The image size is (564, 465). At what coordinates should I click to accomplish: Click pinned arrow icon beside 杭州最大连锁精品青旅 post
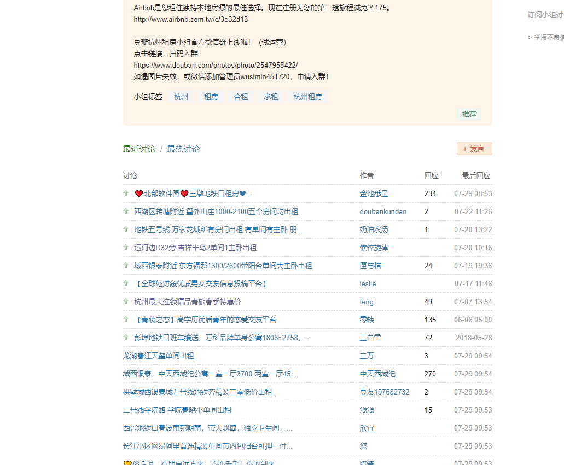[126, 302]
